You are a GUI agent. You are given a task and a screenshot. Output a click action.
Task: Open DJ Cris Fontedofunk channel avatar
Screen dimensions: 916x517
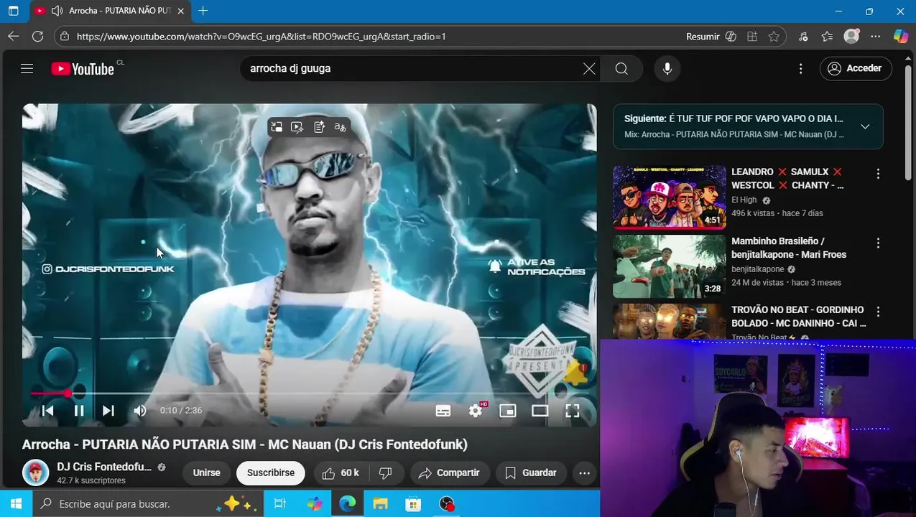pyautogui.click(x=35, y=472)
